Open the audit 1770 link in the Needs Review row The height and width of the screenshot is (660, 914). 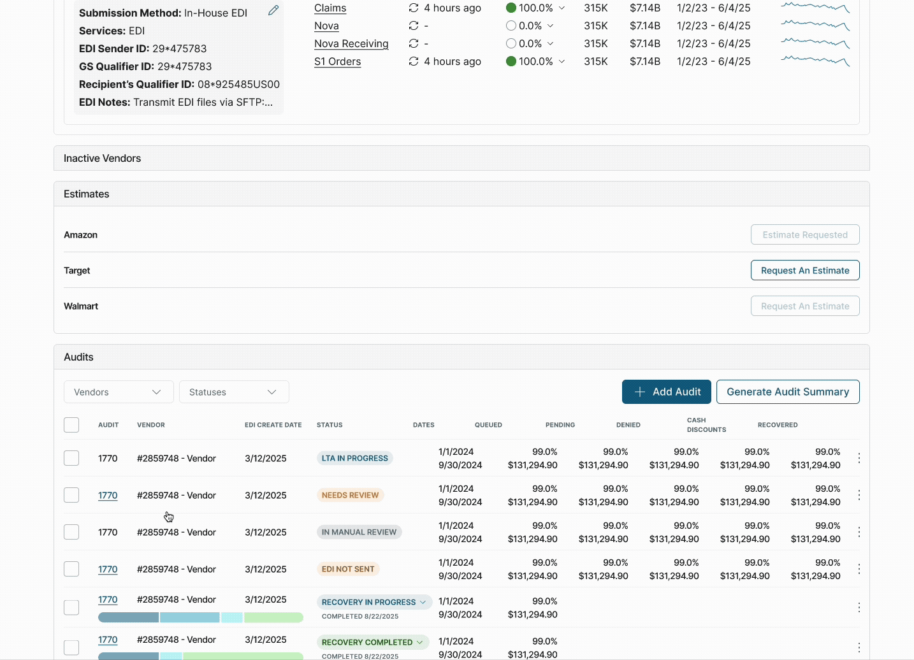pos(108,495)
